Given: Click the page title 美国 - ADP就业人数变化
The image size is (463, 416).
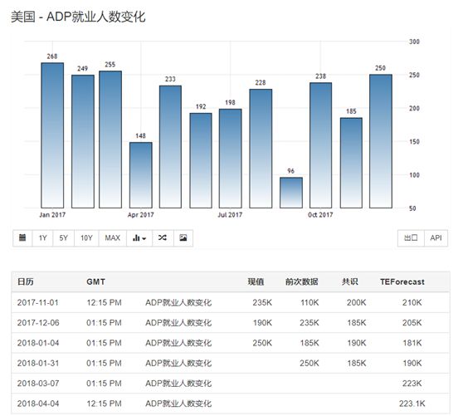Looking at the screenshot, I should 78,17.
